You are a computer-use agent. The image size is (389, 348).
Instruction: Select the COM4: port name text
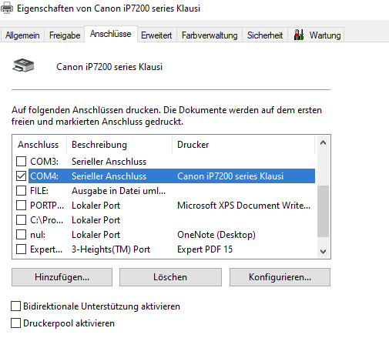[x=44, y=176]
